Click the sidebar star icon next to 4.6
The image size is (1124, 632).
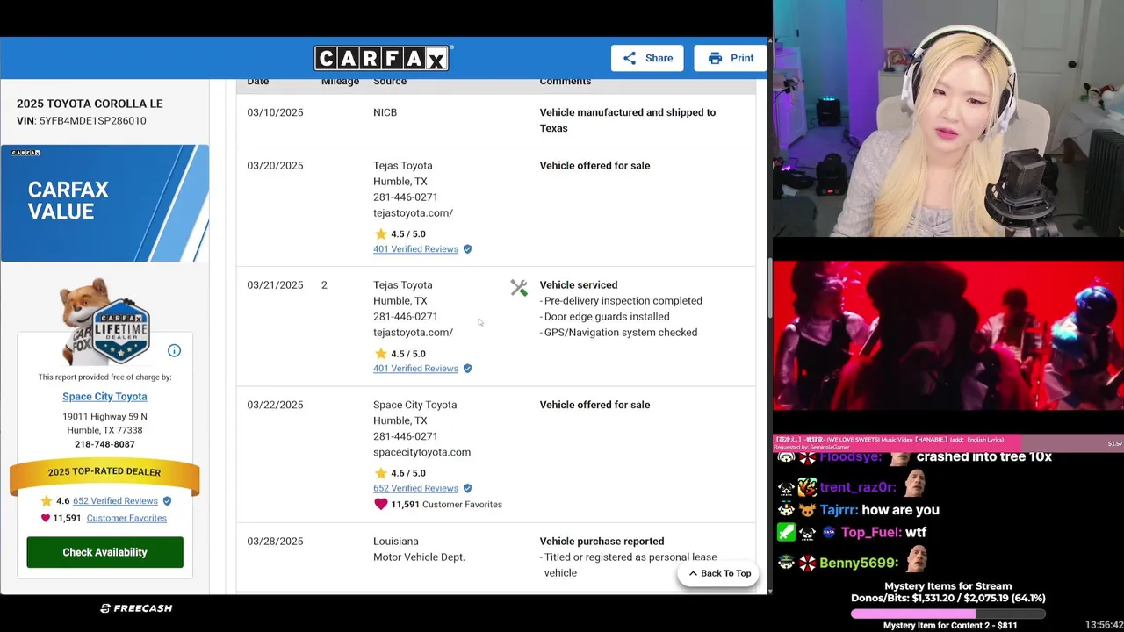point(46,500)
